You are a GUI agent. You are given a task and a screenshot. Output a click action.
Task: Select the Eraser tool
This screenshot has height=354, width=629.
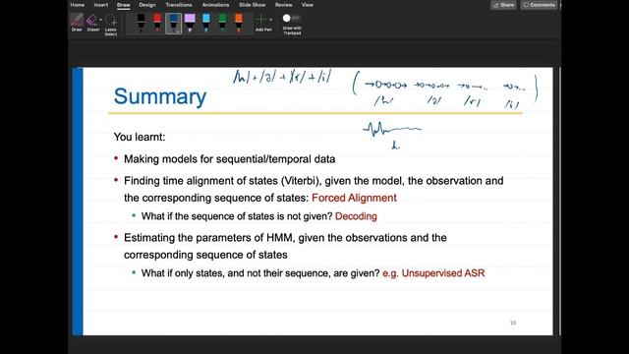[x=92, y=22]
